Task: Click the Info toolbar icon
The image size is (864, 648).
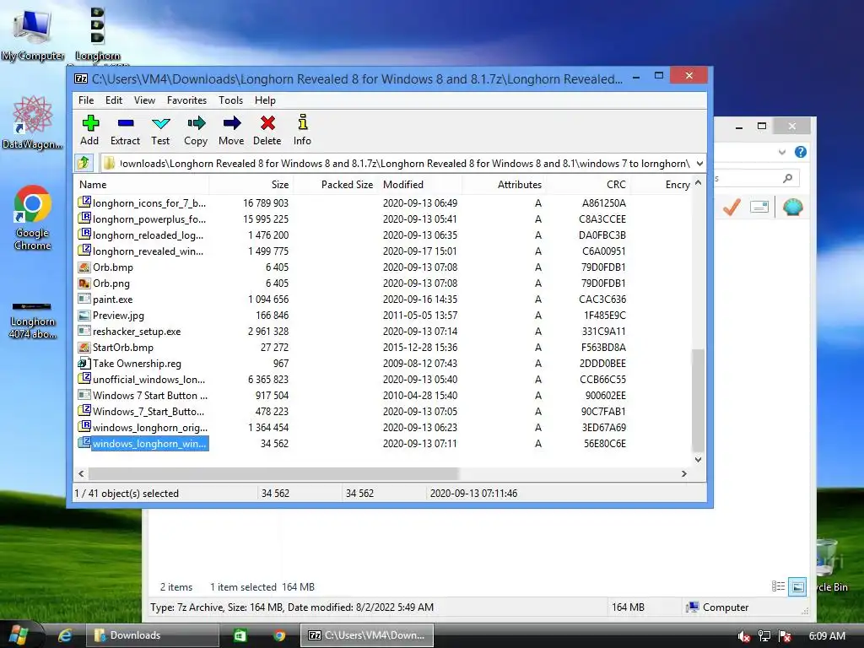Action: click(x=303, y=123)
